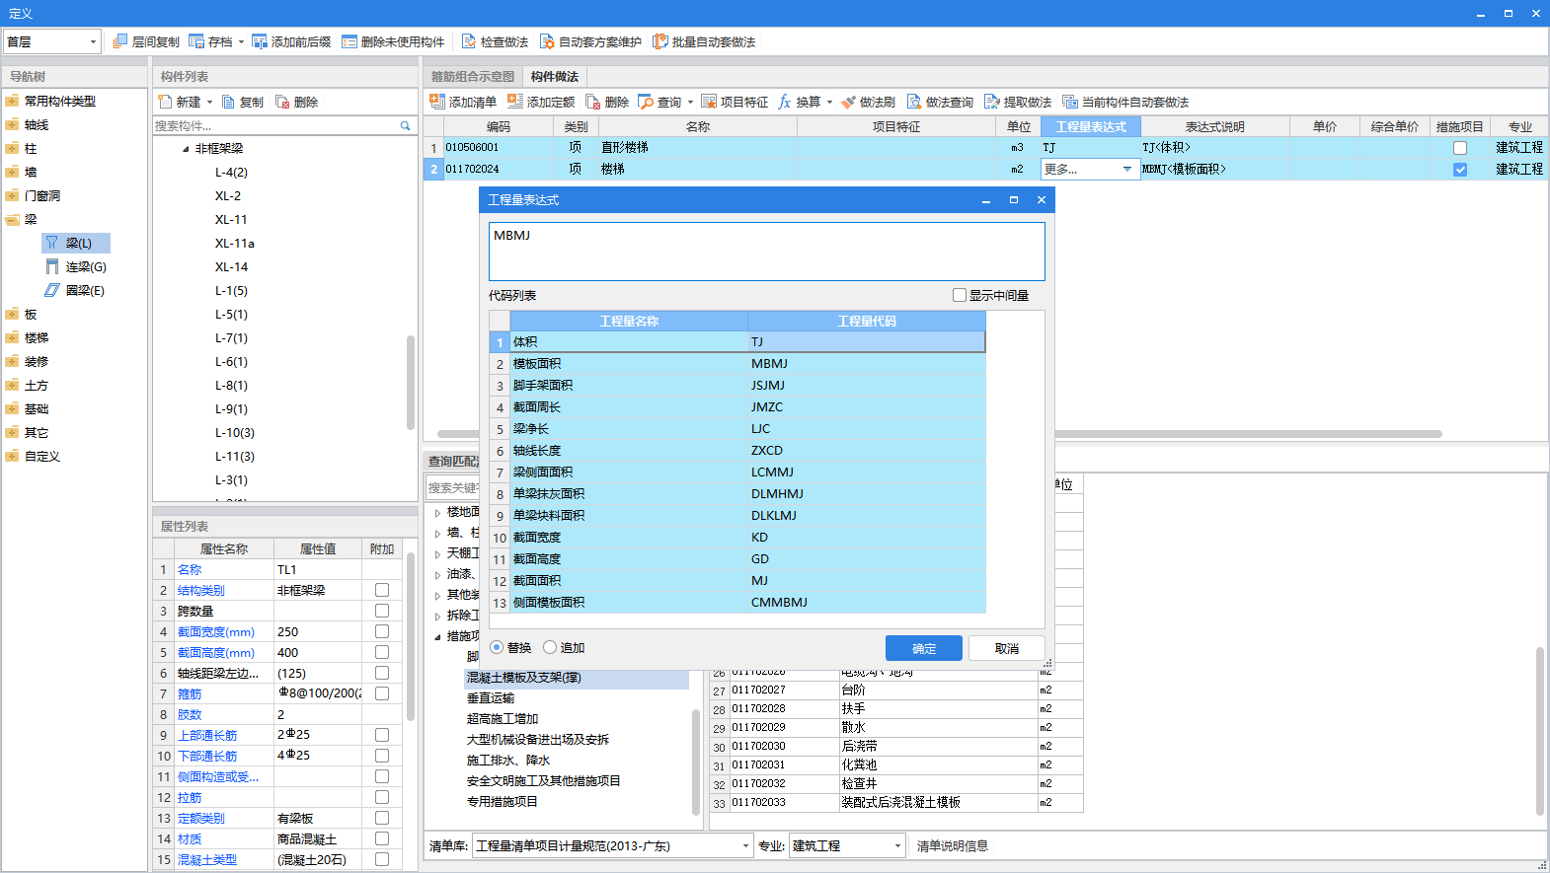Open the 存档 dropdown arrow
The height and width of the screenshot is (873, 1550).
coord(241,41)
